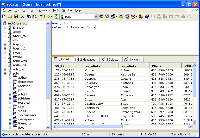
Task: Collapse the pubs database tree node
Action: point(5,73)
